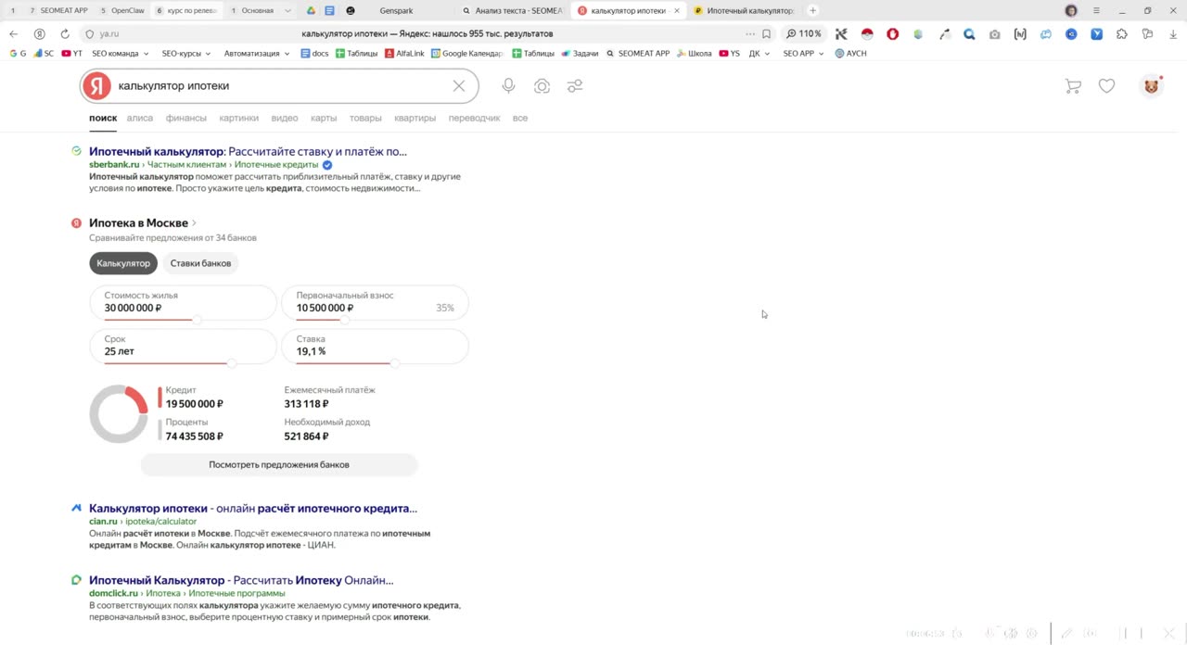Click the 'Первоначальный взнос' slider handle
Image resolution: width=1187 pixels, height=645 pixels.
click(x=345, y=320)
